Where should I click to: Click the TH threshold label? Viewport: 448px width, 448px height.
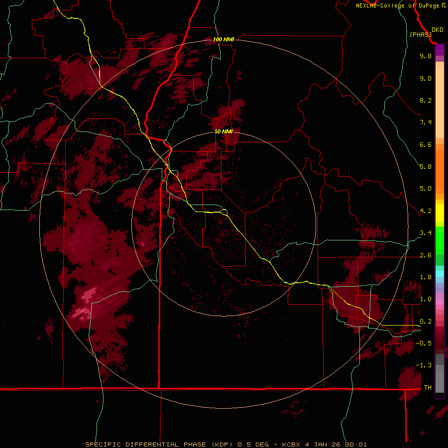[x=428, y=388]
